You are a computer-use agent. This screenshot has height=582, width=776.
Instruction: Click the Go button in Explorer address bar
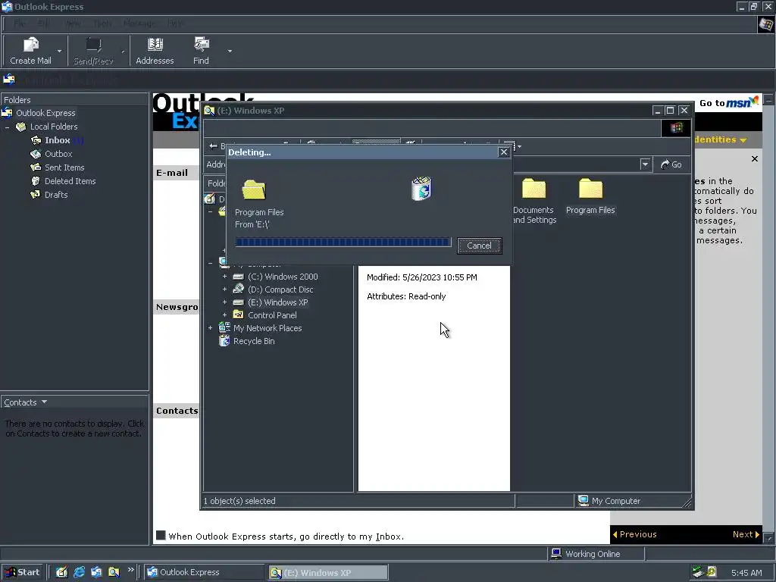point(671,164)
